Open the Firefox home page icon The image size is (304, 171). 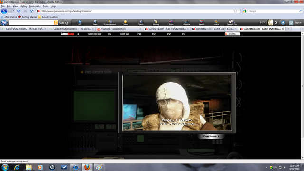click(32, 11)
